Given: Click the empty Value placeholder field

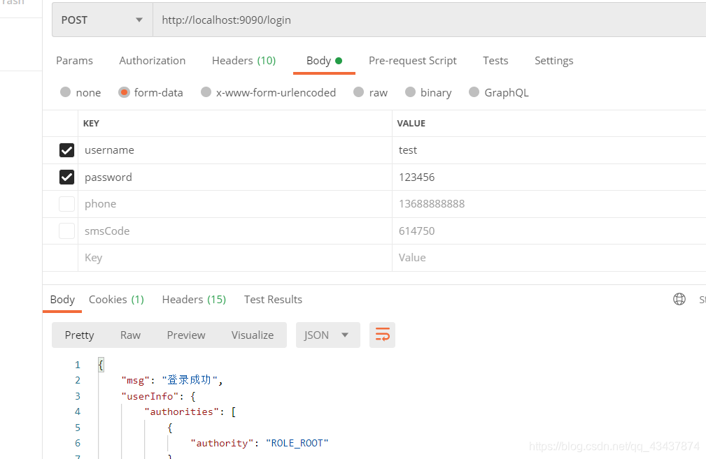Looking at the screenshot, I should pos(549,258).
